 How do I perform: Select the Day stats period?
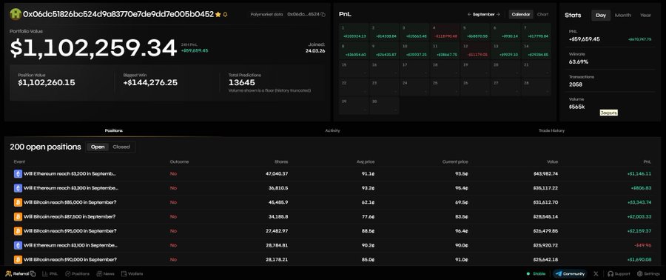click(x=601, y=15)
